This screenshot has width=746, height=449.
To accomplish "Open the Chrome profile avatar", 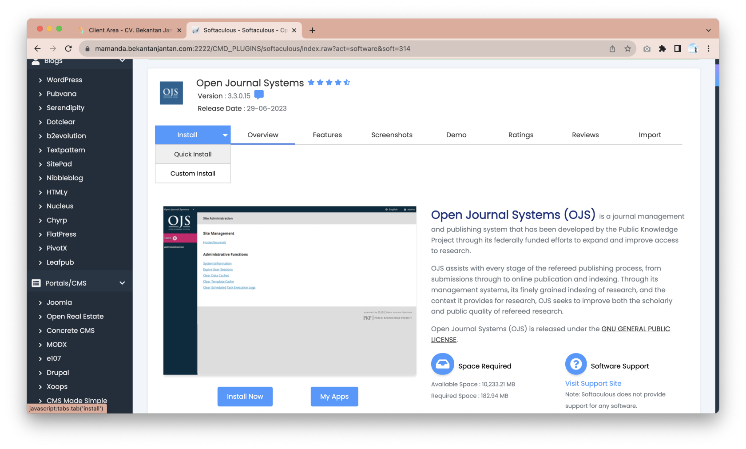I will pyautogui.click(x=693, y=49).
